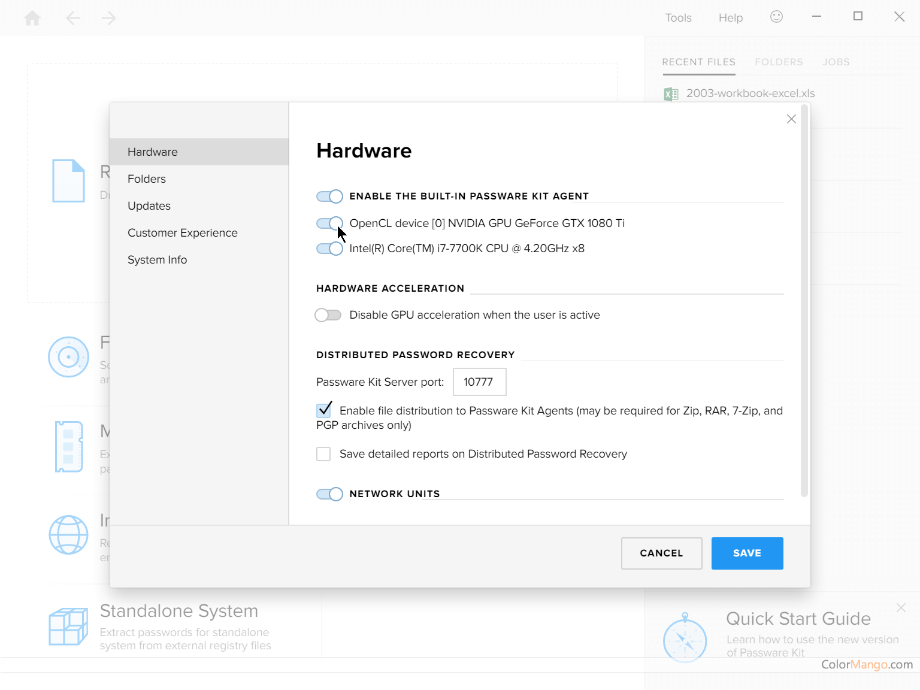920x690 pixels.
Task: Click the Save button
Action: coord(747,553)
